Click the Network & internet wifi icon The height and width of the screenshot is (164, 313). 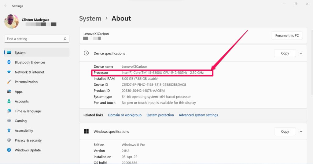(x=9, y=72)
